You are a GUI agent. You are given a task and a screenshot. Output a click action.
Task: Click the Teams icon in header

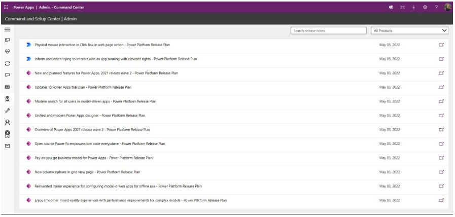tap(391, 8)
